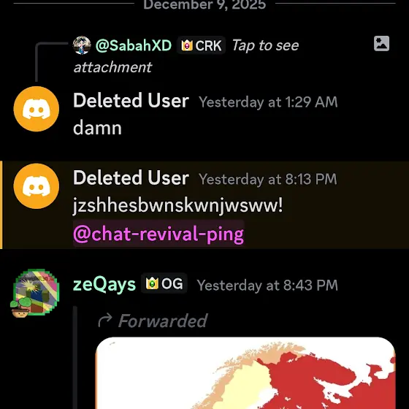The image size is (409, 409).
Task: Click the @SabahXD reply mention
Action: pyautogui.click(x=133, y=45)
